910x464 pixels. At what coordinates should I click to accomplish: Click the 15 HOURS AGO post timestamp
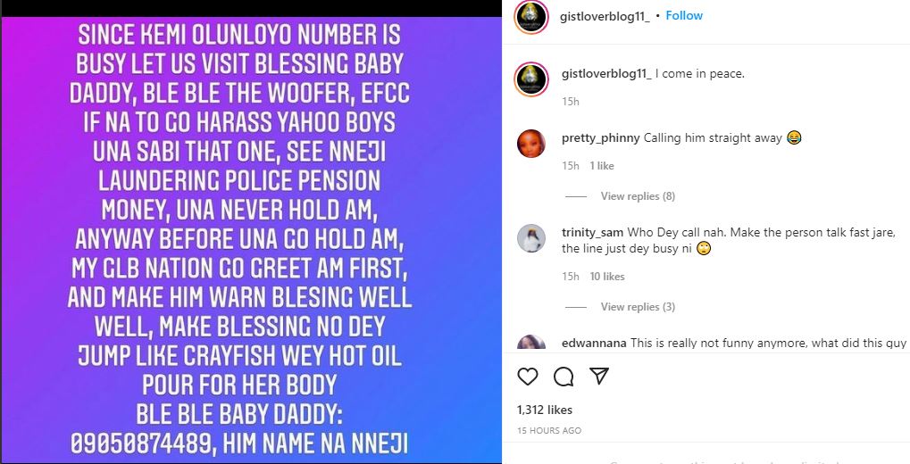(x=549, y=431)
